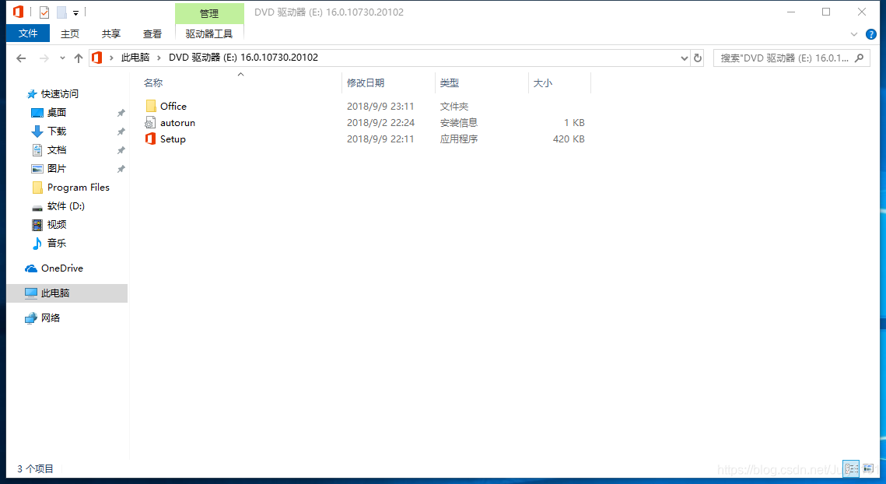Open Program Files in the navigation pane
This screenshot has width=886, height=484.
(78, 188)
